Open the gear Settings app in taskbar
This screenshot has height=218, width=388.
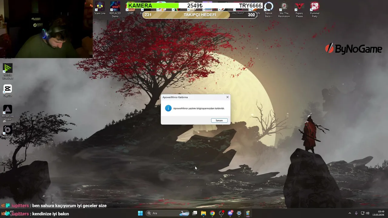(239, 213)
